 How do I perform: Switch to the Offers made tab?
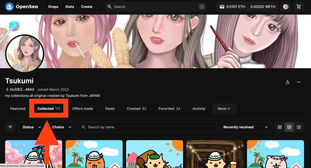pos(83,109)
